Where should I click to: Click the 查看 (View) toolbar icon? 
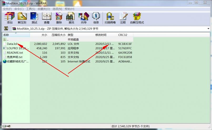tap(47, 16)
